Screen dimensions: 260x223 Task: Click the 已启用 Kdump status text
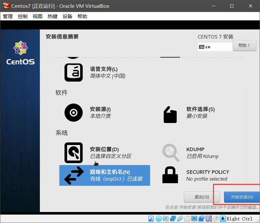pyautogui.click(x=203, y=156)
